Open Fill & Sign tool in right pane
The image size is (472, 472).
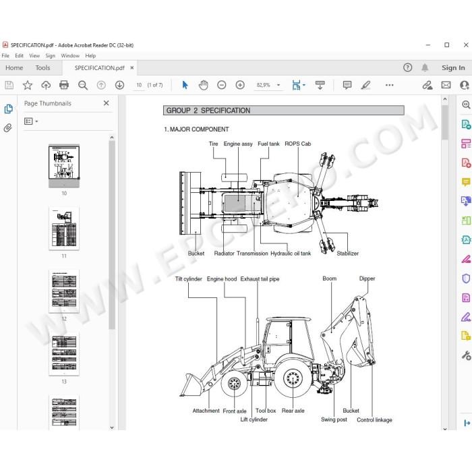[466, 317]
